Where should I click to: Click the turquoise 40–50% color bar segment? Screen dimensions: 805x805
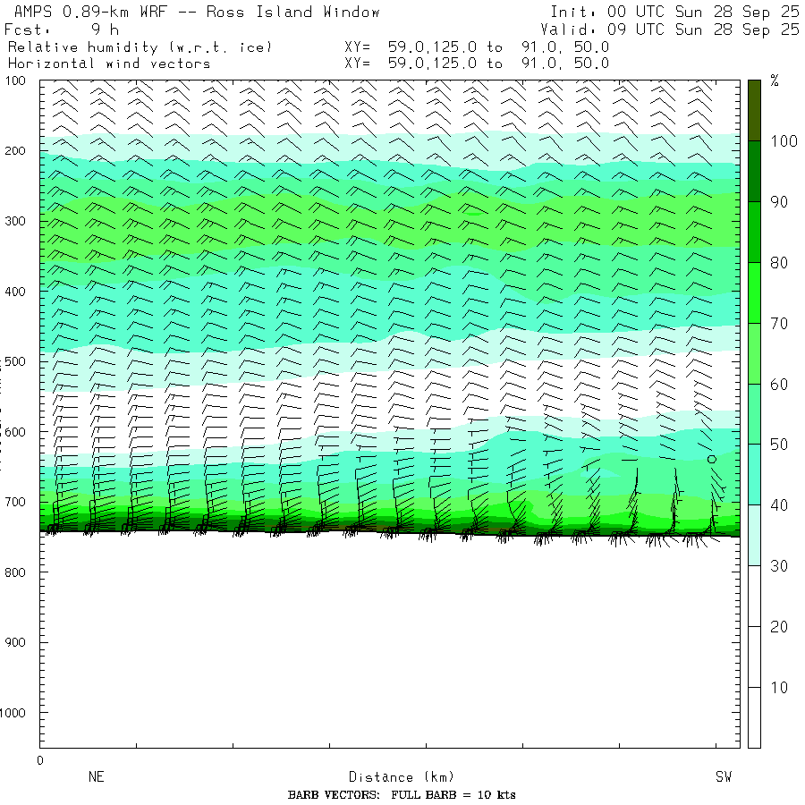click(x=754, y=474)
